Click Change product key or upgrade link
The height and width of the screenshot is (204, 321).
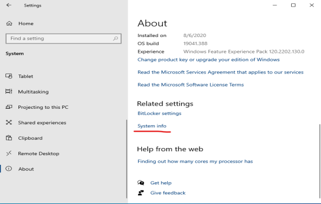209,60
